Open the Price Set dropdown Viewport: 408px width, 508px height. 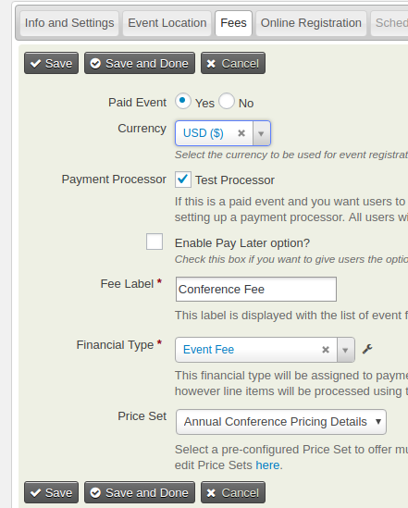pyautogui.click(x=281, y=422)
